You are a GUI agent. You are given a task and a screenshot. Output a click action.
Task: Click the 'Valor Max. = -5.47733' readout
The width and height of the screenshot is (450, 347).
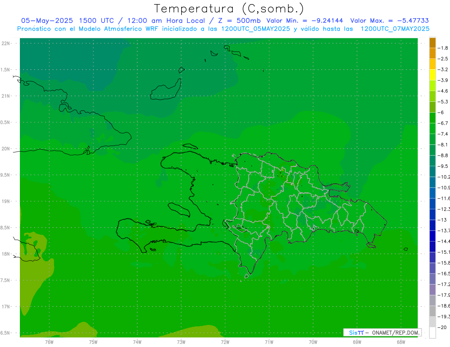389,21
